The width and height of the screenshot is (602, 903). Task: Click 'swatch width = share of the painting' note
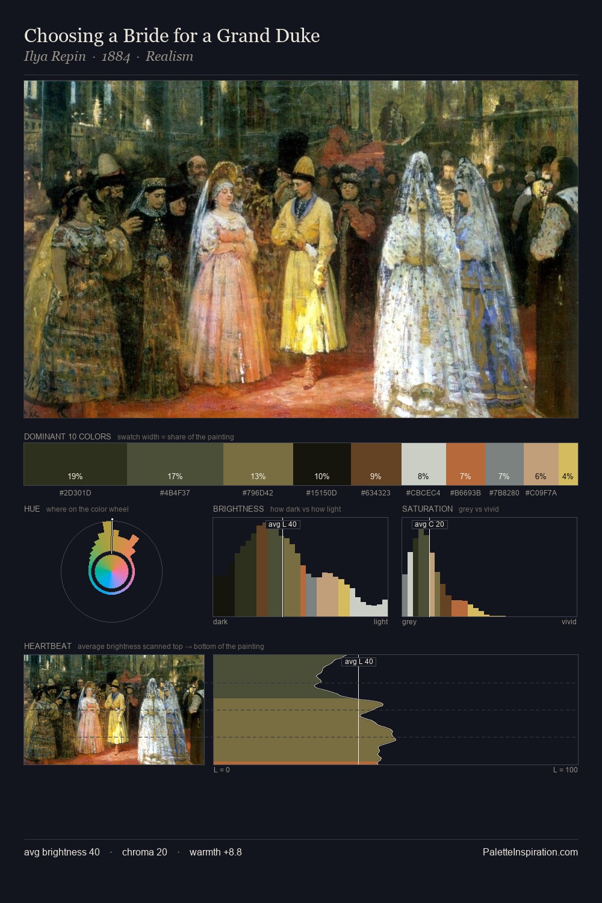click(x=176, y=437)
